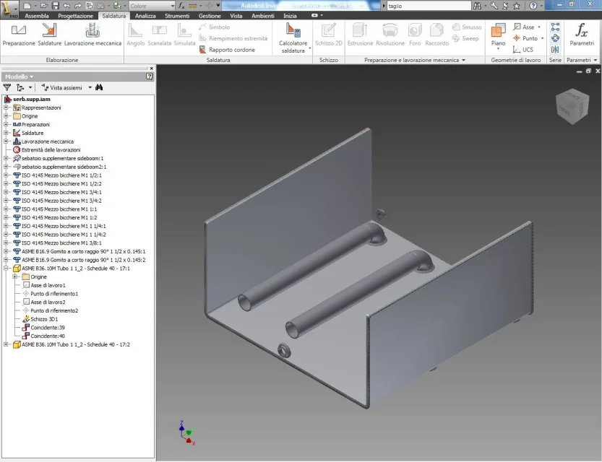Click the ViewCube in the viewport

[x=572, y=106]
